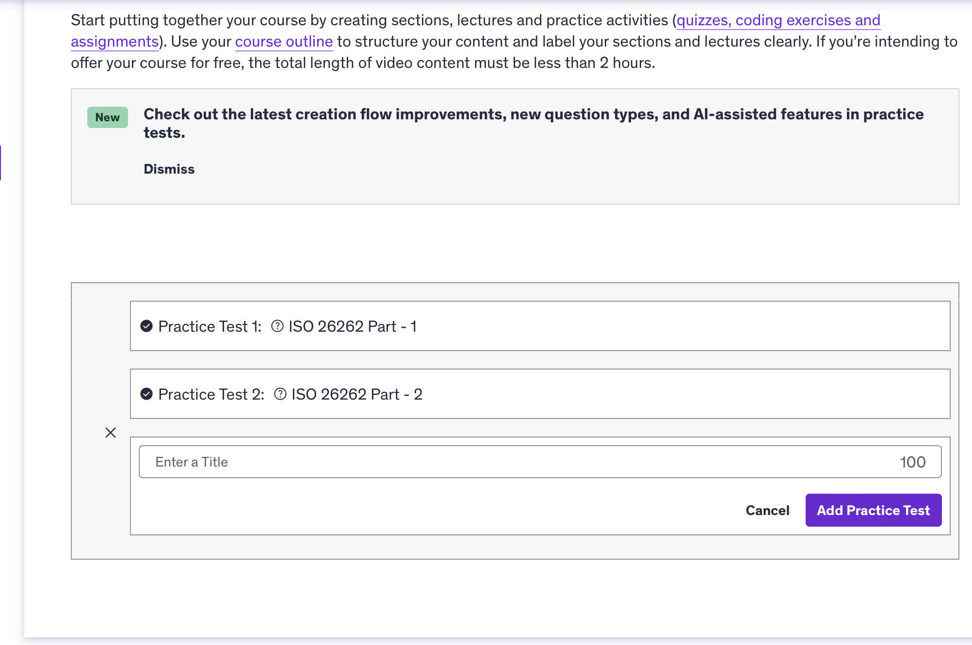Click the question-mark icon before ISO 26262 Part - 1
This screenshot has width=972, height=645.
tap(277, 326)
